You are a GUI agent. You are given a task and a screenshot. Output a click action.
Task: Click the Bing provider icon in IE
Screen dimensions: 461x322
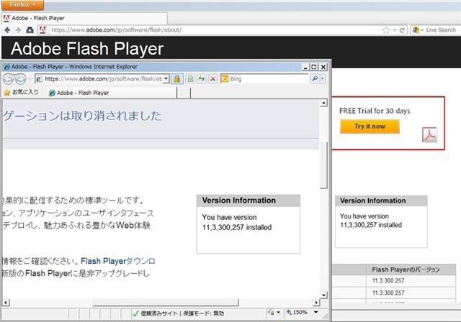pos(225,78)
